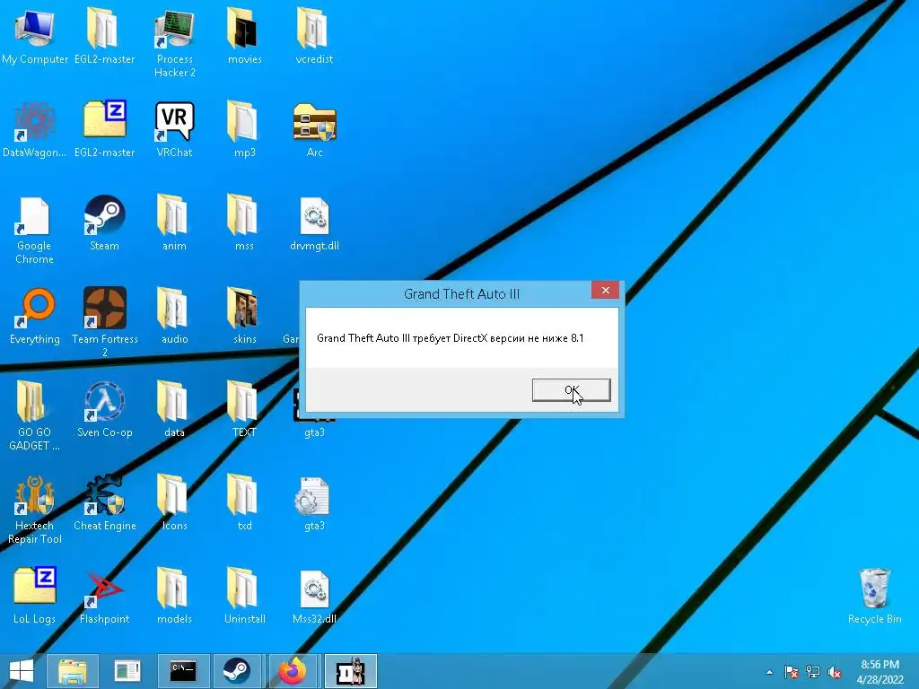919x689 pixels.
Task: Select the Steam shortcut on the desktop
Action: tap(104, 222)
